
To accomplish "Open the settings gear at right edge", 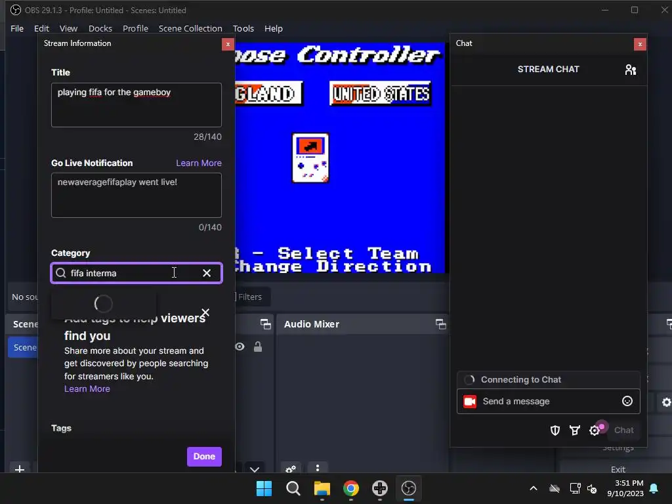I will point(667,402).
